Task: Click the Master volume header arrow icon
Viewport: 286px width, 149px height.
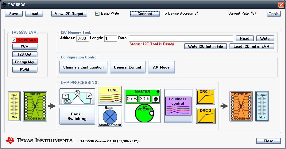Action: coord(158,92)
